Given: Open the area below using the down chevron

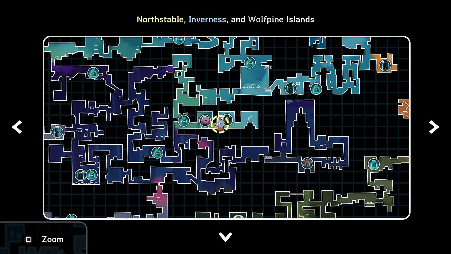Looking at the screenshot, I should tap(226, 237).
